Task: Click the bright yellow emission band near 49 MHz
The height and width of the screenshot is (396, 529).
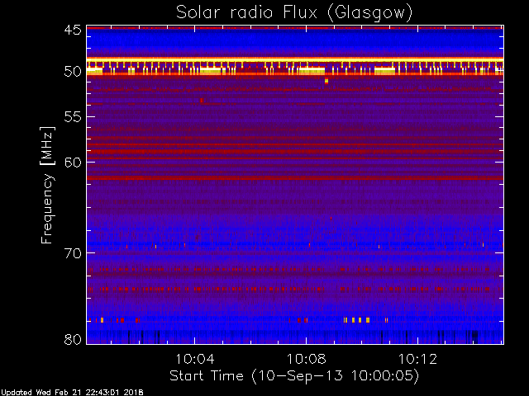Action: [295, 60]
